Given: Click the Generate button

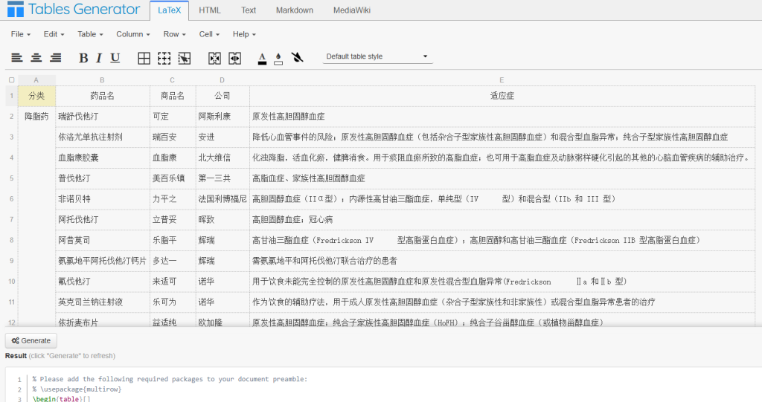Looking at the screenshot, I should coord(31,341).
